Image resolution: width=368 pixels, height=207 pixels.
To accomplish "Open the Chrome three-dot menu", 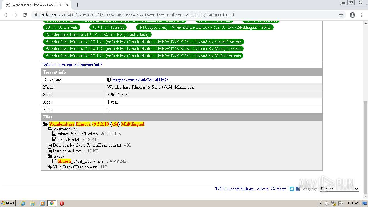I will pyautogui.click(x=362, y=15).
